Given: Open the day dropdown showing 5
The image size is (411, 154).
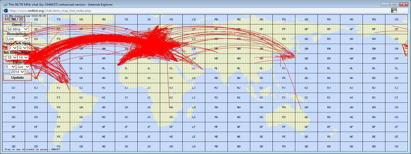Looking at the screenshot, I should coord(10,67).
